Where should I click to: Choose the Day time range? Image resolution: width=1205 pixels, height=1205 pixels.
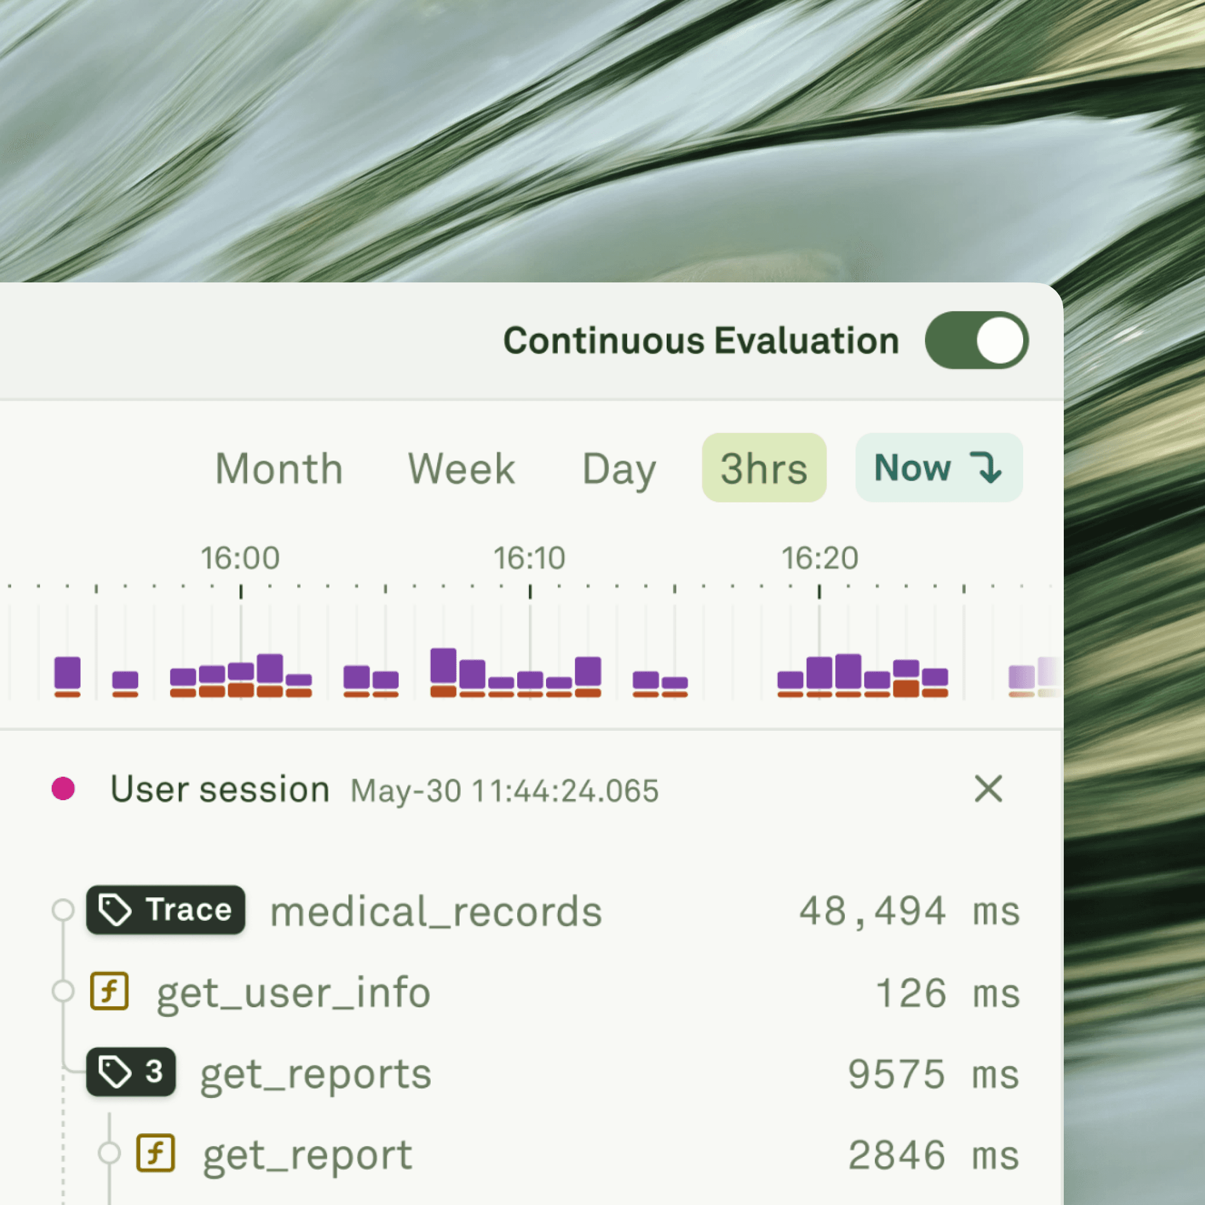(619, 468)
